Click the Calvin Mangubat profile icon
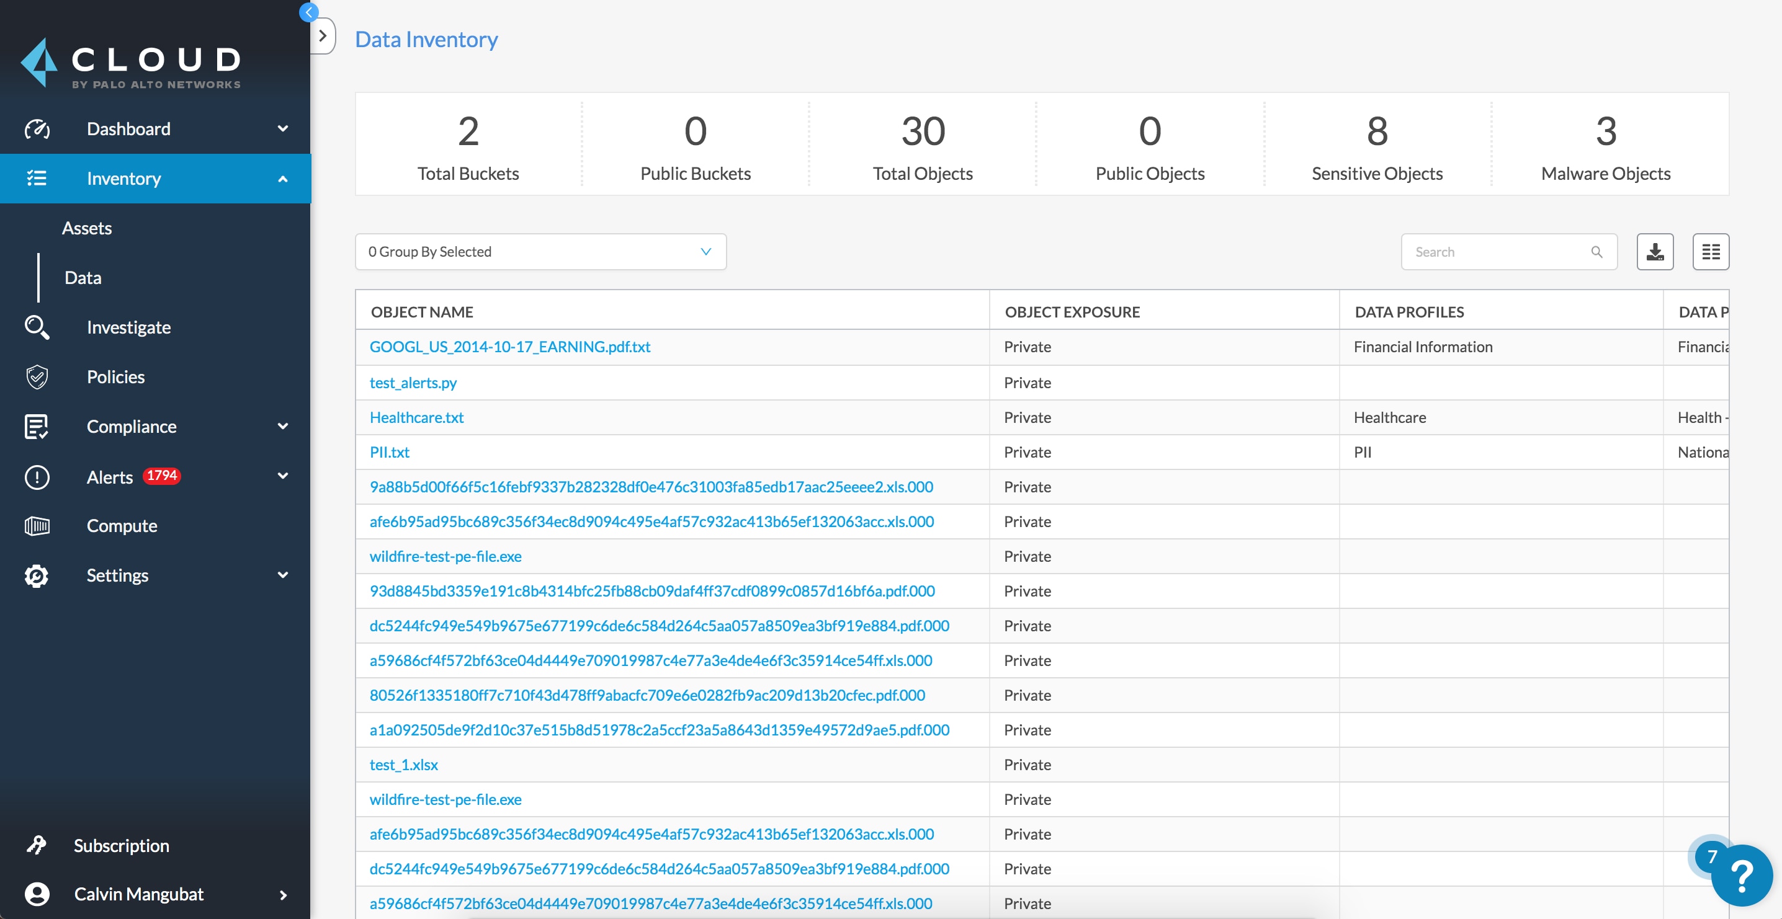The image size is (1782, 919). [x=37, y=894]
